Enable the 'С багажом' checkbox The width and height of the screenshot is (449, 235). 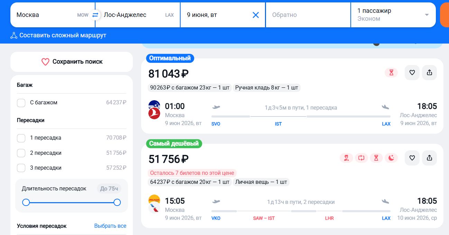pyautogui.click(x=21, y=103)
